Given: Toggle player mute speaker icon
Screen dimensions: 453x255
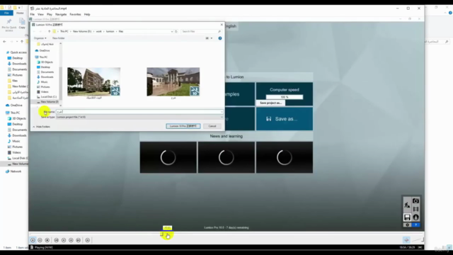Looking at the screenshot, I should [406, 239].
